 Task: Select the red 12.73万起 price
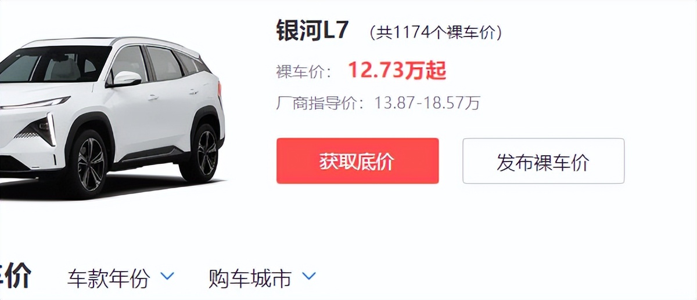397,71
